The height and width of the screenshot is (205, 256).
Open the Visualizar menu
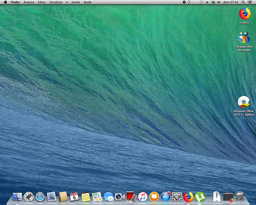[x=56, y=2]
